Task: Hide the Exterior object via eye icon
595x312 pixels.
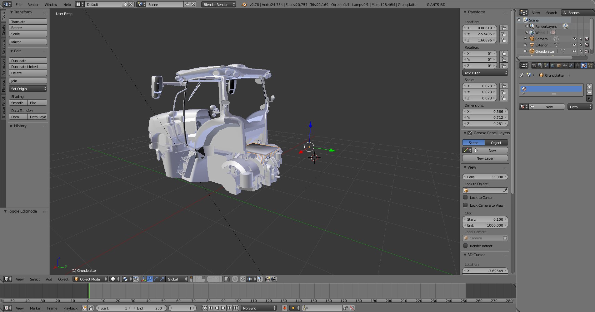Action: (x=574, y=45)
